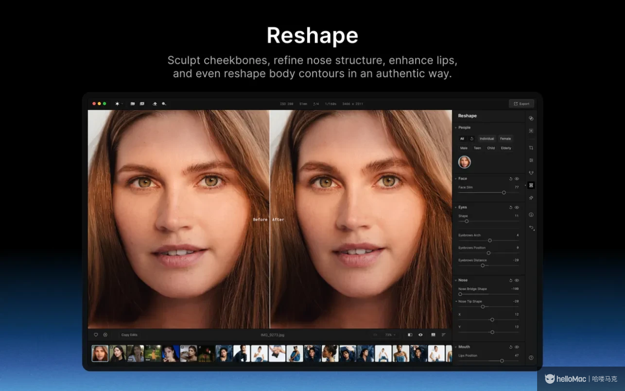Select the highlighted portrait thumbnail in filmstrip
Screen dimensions: 625x391
100,353
